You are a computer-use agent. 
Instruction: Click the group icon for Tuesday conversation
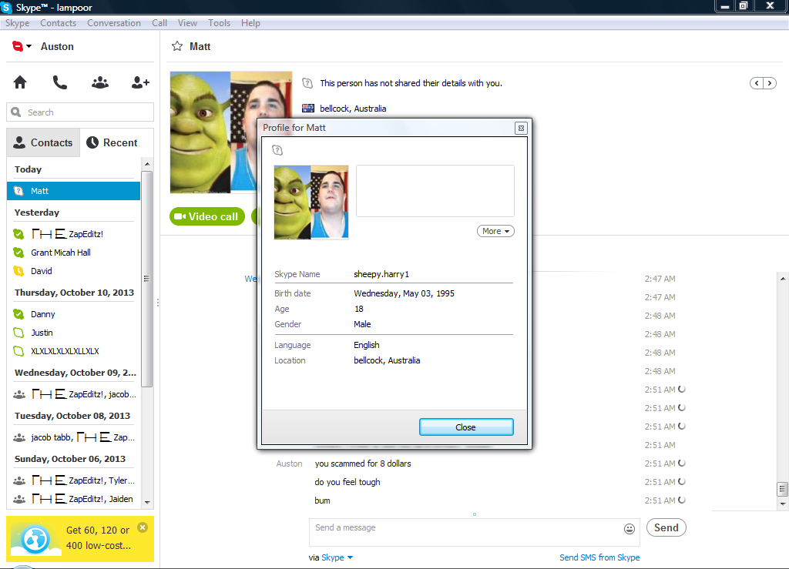click(19, 437)
